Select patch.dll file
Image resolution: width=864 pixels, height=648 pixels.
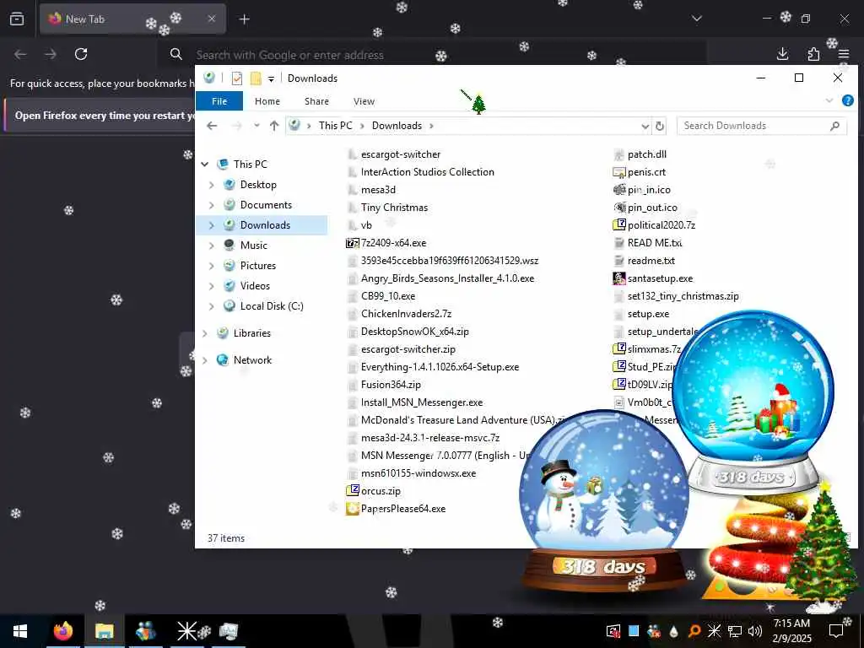click(646, 155)
